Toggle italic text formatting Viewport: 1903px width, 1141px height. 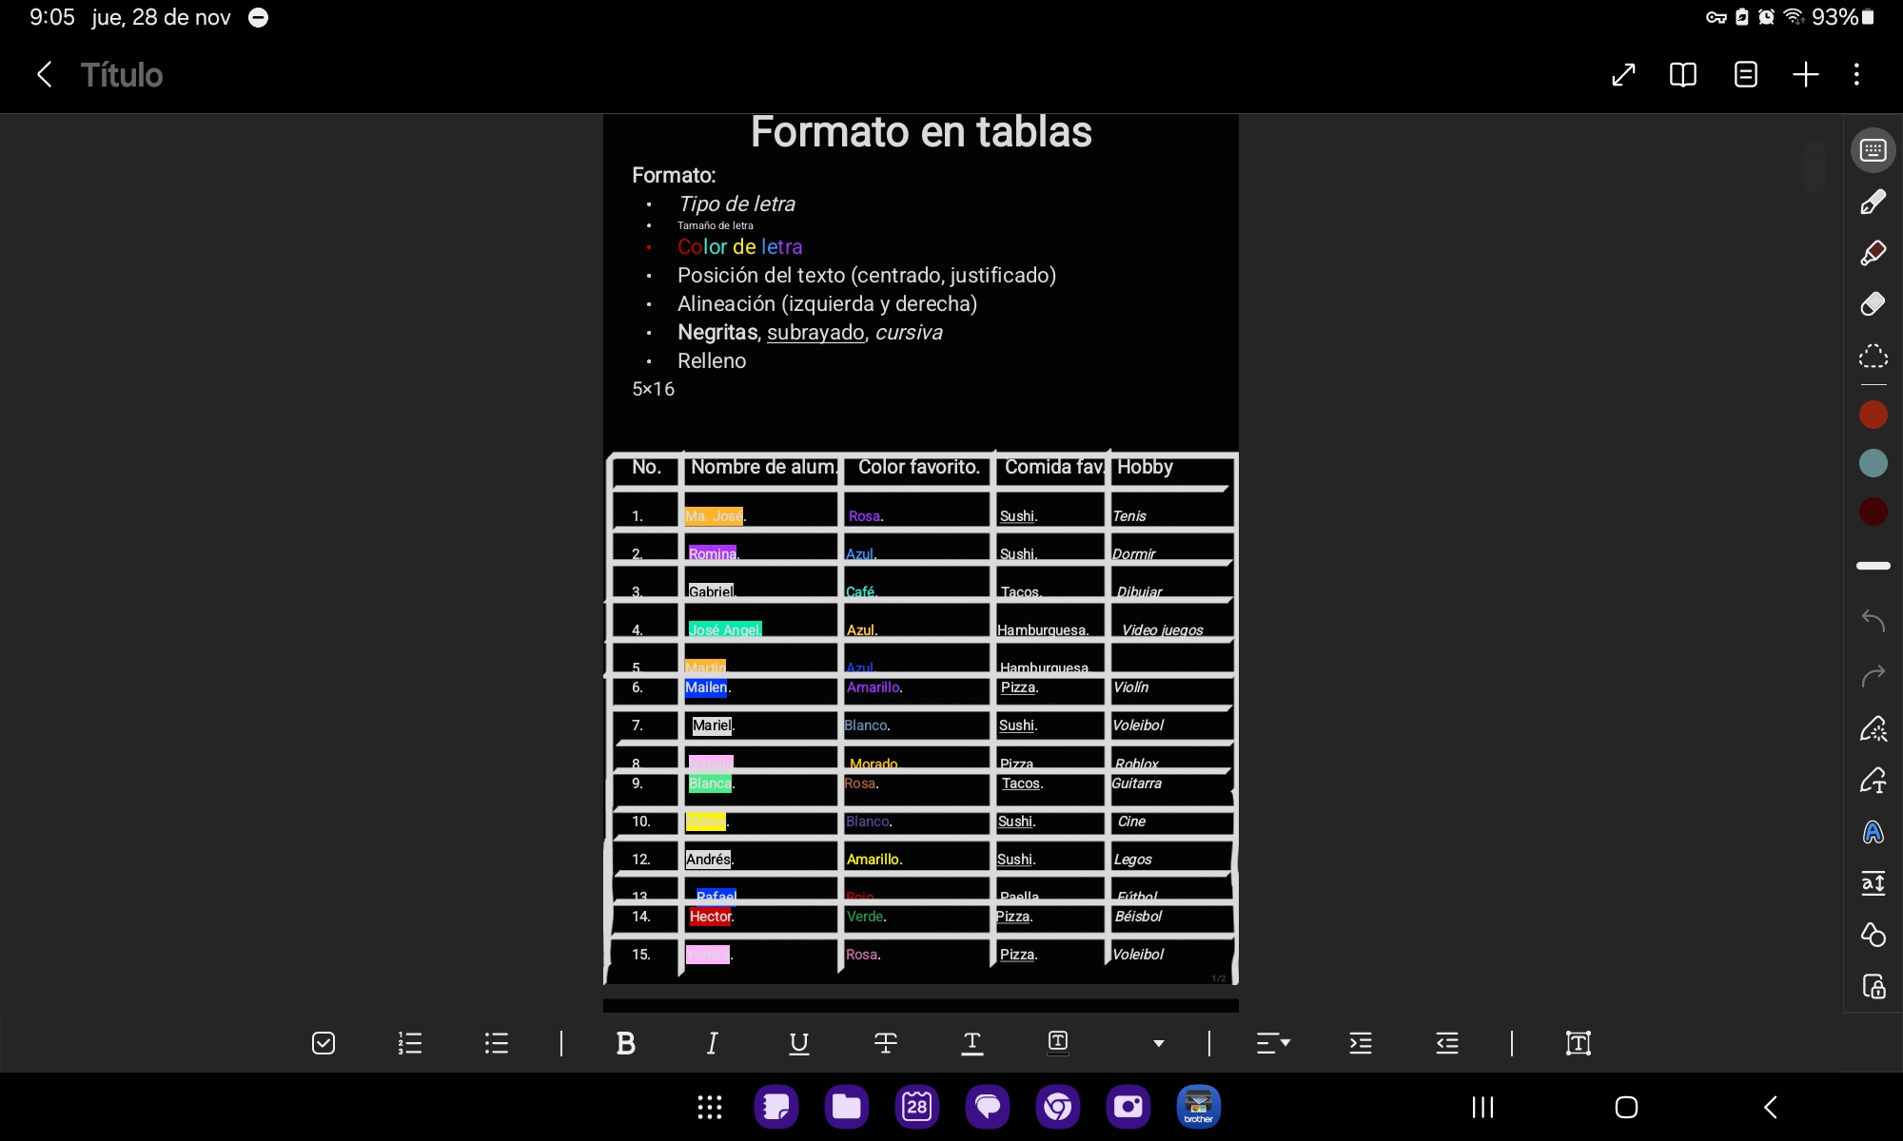tap(712, 1043)
